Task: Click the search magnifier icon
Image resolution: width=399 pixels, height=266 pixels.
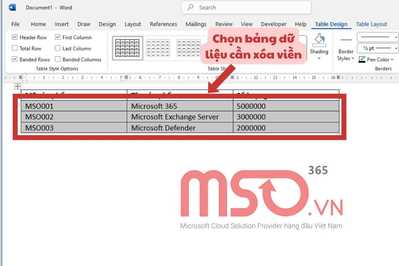Action: pyautogui.click(x=191, y=7)
